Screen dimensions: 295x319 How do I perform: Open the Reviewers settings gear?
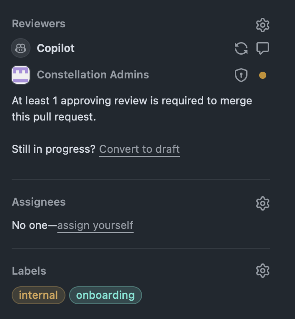[262, 25]
